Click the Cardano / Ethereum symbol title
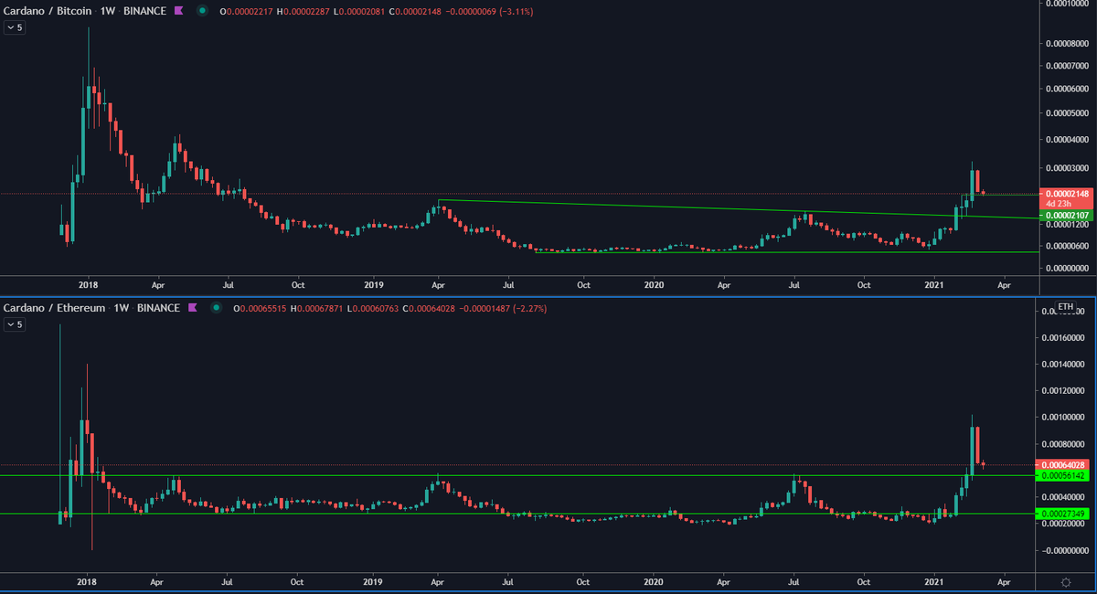Screen dimensions: 1097x594 coord(55,308)
